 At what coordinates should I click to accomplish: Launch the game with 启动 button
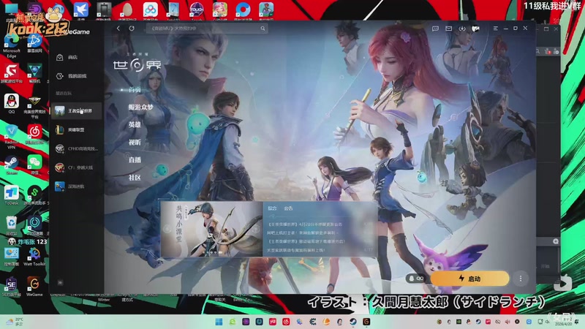point(469,279)
